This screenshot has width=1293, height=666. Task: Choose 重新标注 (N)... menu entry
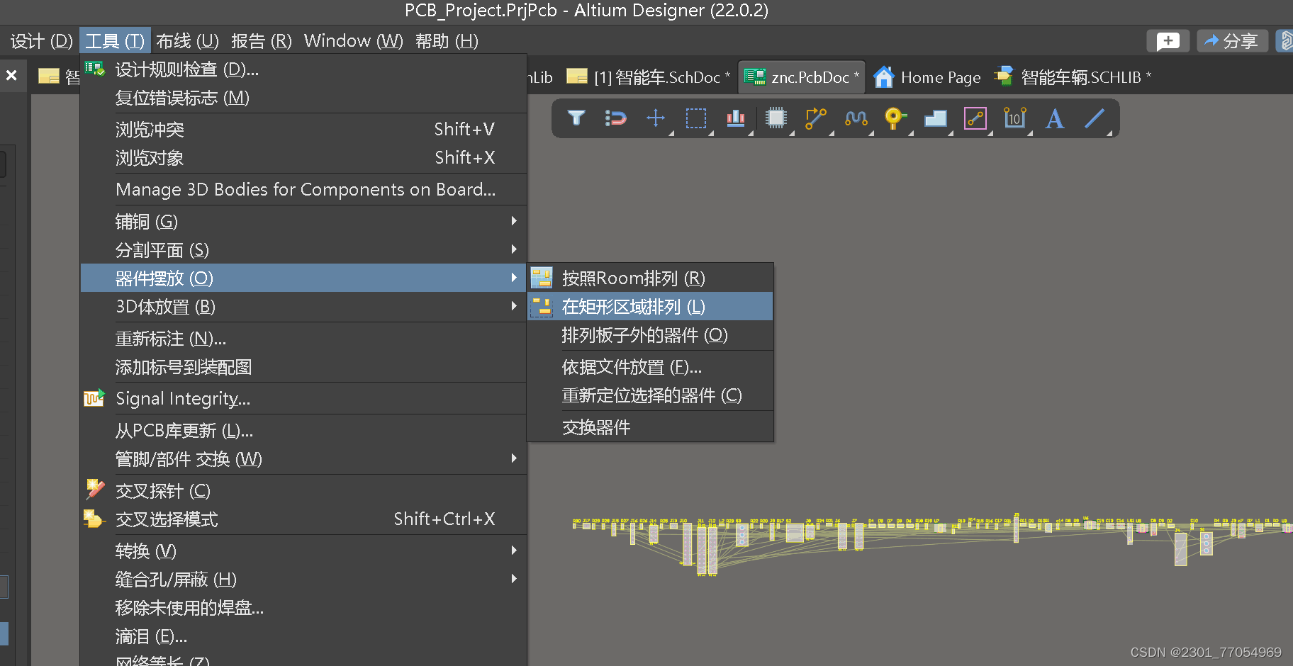pyautogui.click(x=303, y=339)
